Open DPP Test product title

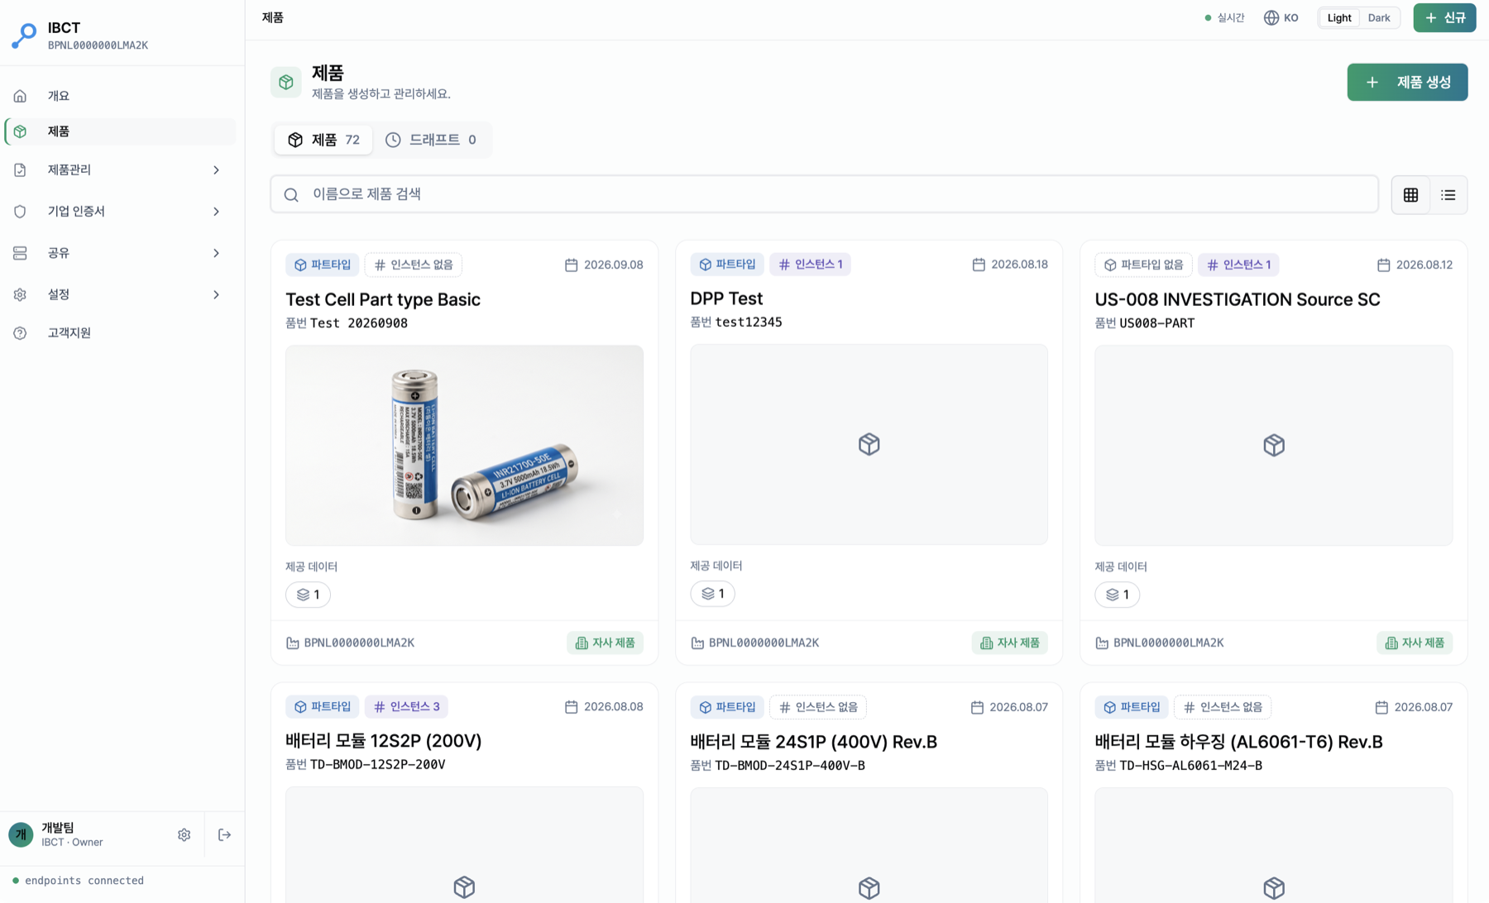pyautogui.click(x=726, y=299)
